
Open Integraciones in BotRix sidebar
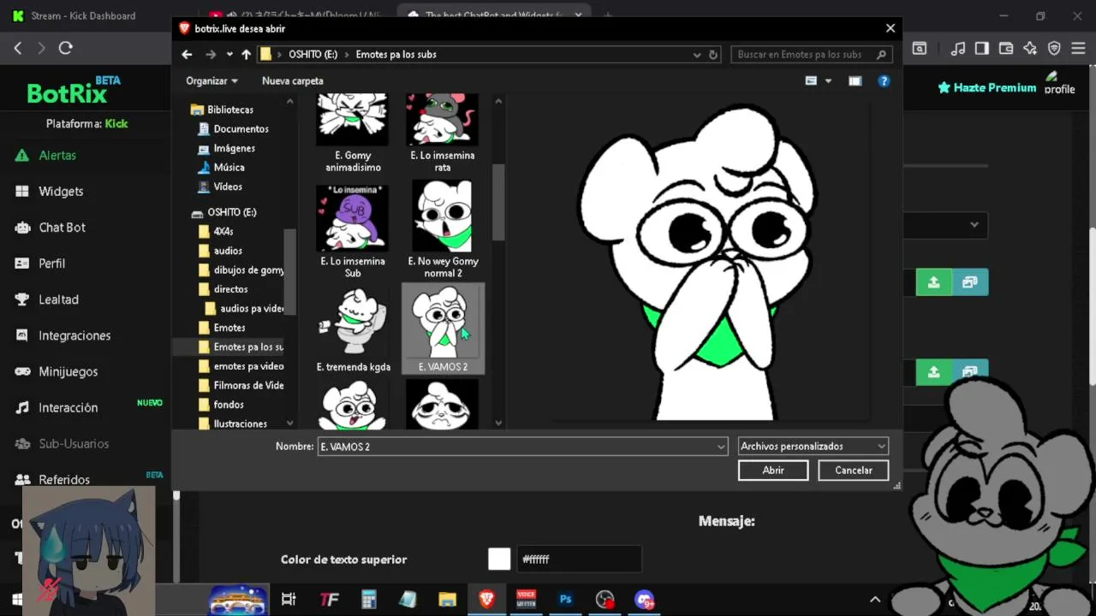[x=74, y=335]
